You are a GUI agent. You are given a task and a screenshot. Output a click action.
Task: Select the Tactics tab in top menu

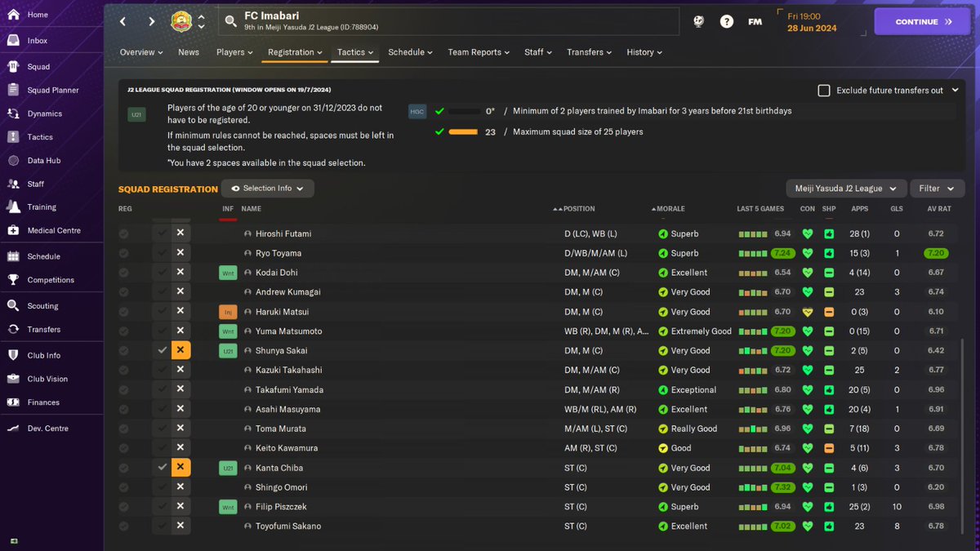click(355, 52)
